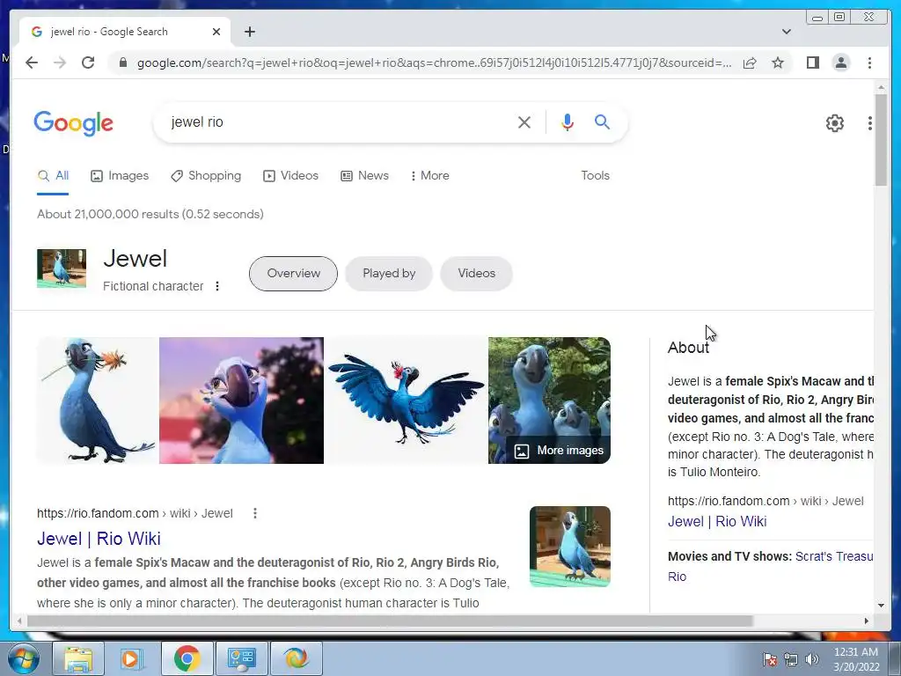Open Jewel close-up image with pink background
The height and width of the screenshot is (676, 901).
coord(241,400)
